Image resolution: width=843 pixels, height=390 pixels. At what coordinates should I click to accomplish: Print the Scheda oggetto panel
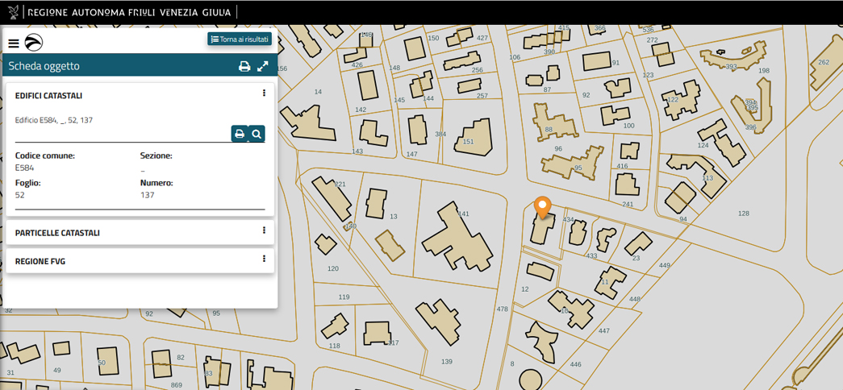click(x=244, y=67)
